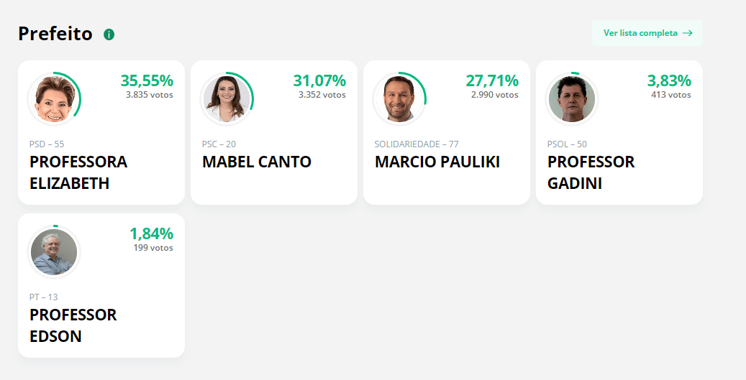Click Marcio Pauliki's profile photo

(x=399, y=99)
